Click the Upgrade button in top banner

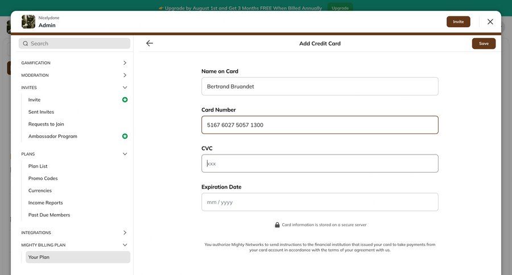pos(340,8)
